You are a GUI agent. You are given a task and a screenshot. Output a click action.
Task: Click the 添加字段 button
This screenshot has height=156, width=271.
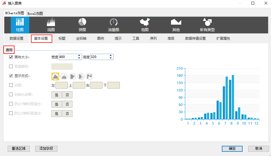(x=46, y=149)
